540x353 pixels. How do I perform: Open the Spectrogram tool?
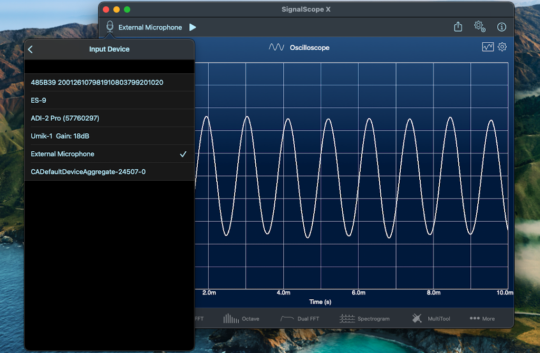coord(364,319)
